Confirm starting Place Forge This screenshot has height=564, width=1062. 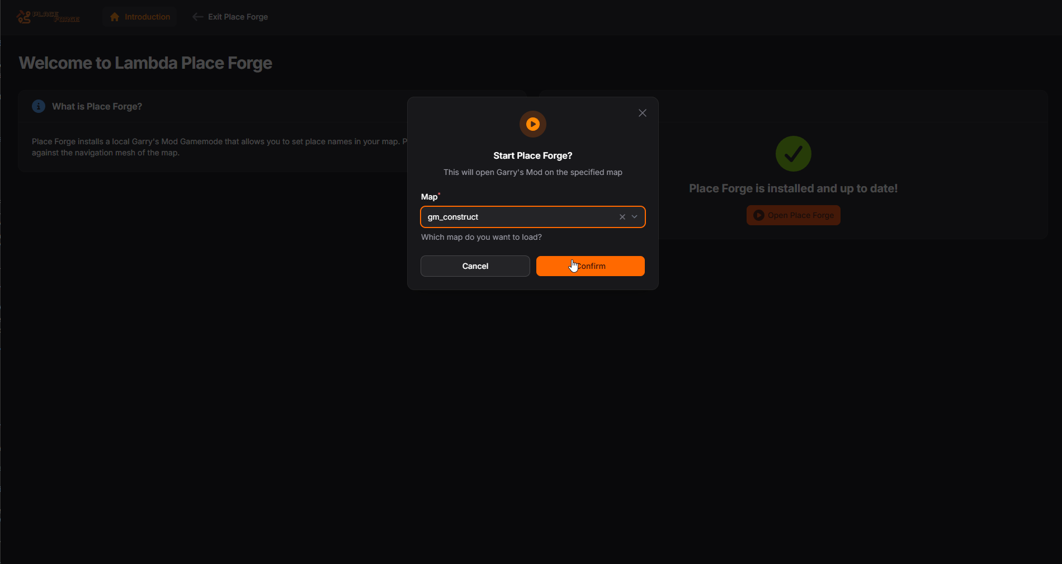pos(590,266)
